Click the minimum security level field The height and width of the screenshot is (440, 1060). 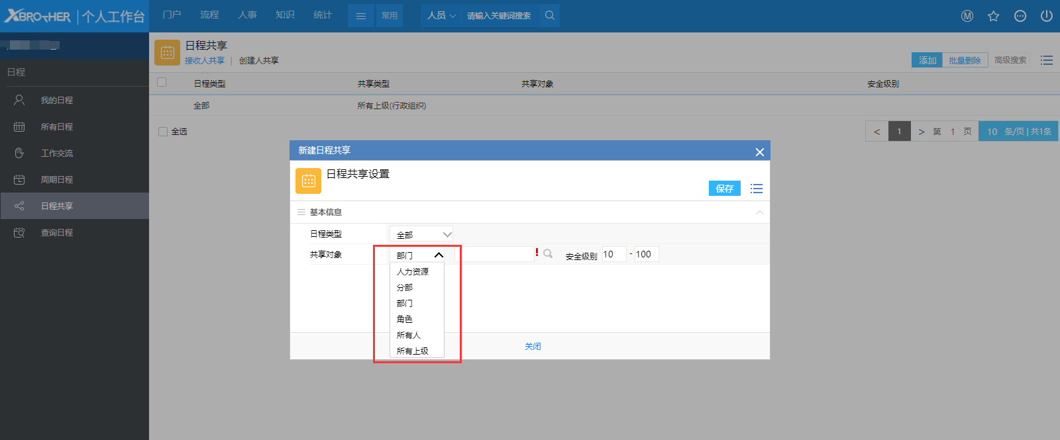613,254
